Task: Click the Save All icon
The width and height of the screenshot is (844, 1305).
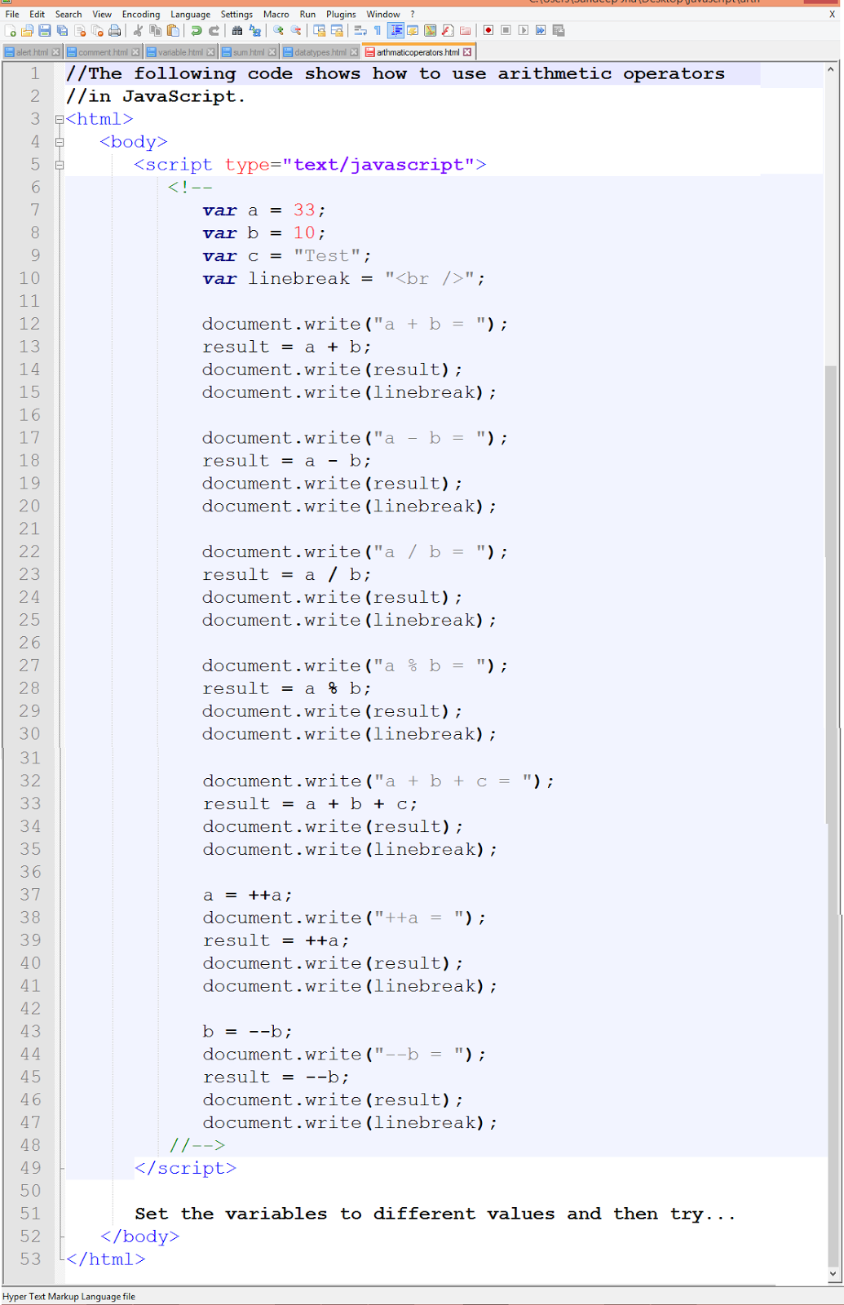Action: tap(62, 30)
